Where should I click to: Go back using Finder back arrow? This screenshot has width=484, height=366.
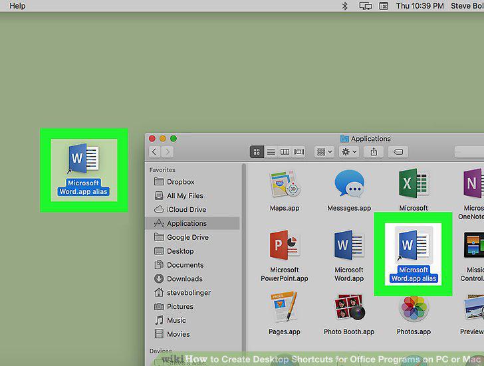pos(155,151)
